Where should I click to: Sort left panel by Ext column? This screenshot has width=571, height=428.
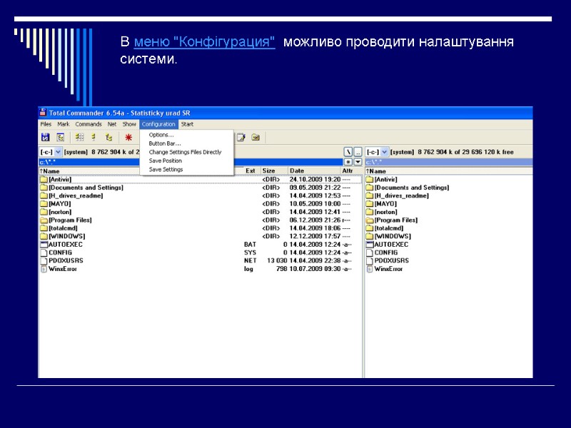tap(252, 170)
